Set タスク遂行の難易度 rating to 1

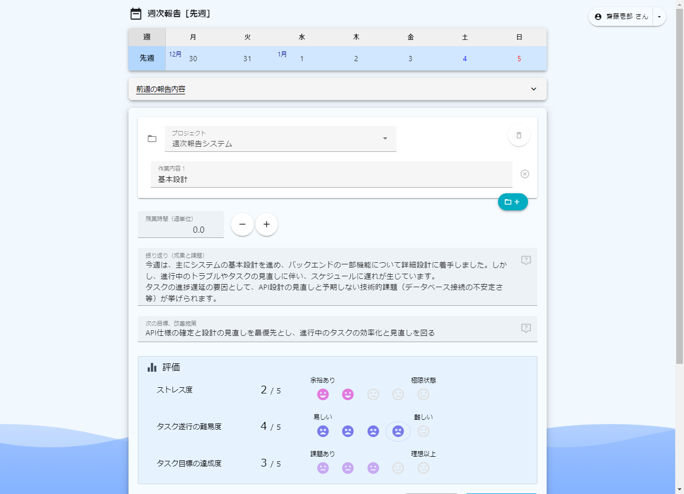(x=323, y=431)
